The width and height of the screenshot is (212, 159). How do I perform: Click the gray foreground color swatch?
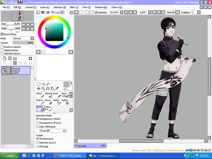click(66, 84)
